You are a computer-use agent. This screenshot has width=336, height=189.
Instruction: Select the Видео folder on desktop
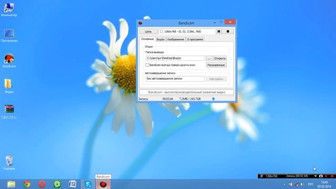click(8, 86)
